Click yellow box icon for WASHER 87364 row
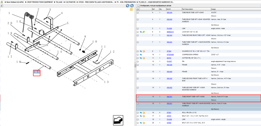The width and height of the screenshot is (261, 126). [144, 51]
